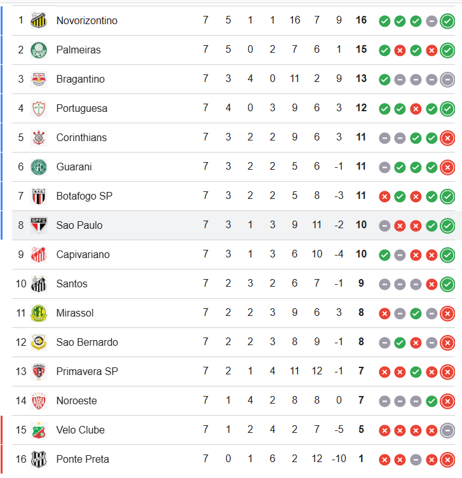
Task: Click Bragantino's latest draw result icon
Action: tap(447, 79)
